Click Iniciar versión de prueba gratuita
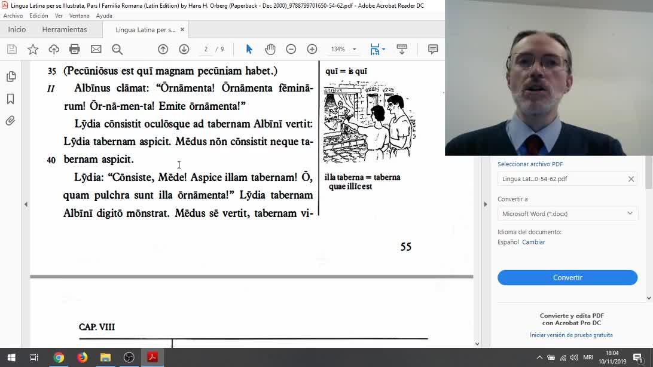The image size is (653, 367). click(x=571, y=335)
